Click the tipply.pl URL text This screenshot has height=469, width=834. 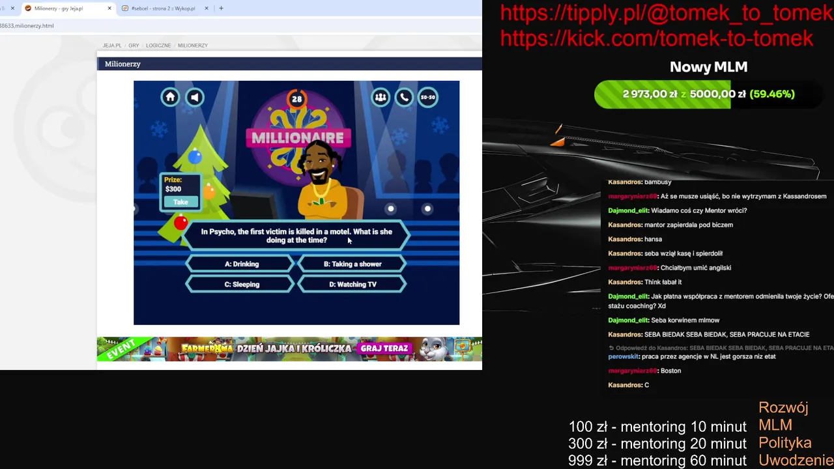[x=666, y=13]
